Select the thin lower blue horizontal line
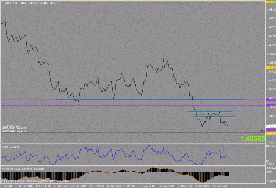 [x=214, y=117]
